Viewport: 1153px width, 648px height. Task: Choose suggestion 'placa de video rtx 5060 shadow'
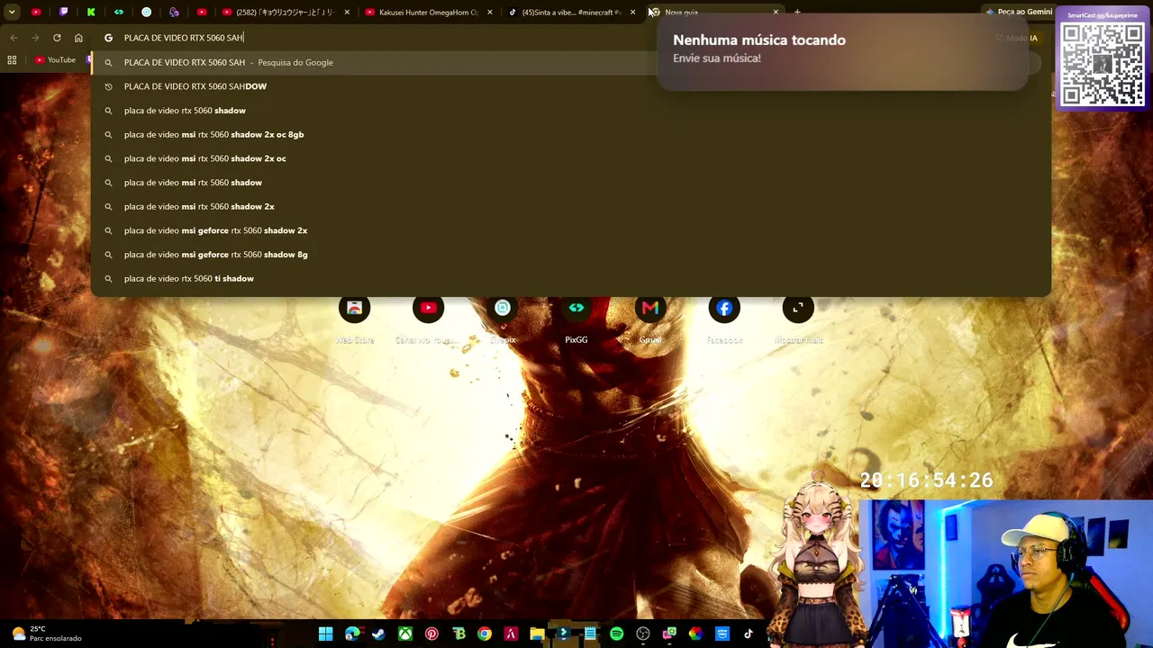pos(570,111)
